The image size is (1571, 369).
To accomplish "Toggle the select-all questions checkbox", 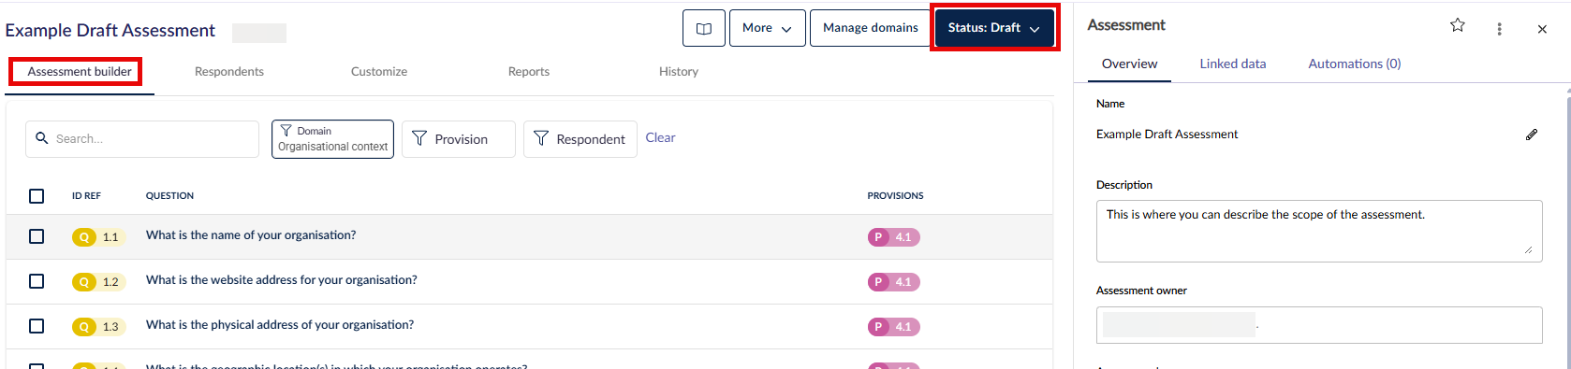I will (37, 196).
